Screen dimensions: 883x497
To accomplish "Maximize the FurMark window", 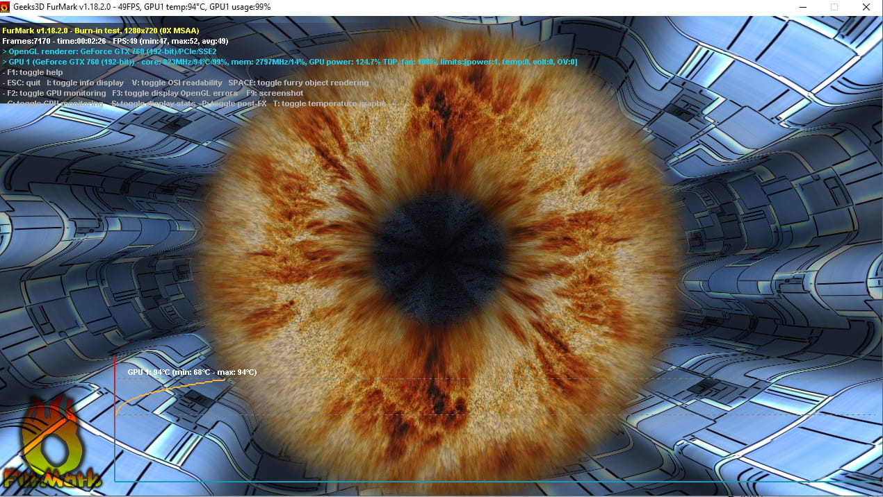I will coord(834,7).
